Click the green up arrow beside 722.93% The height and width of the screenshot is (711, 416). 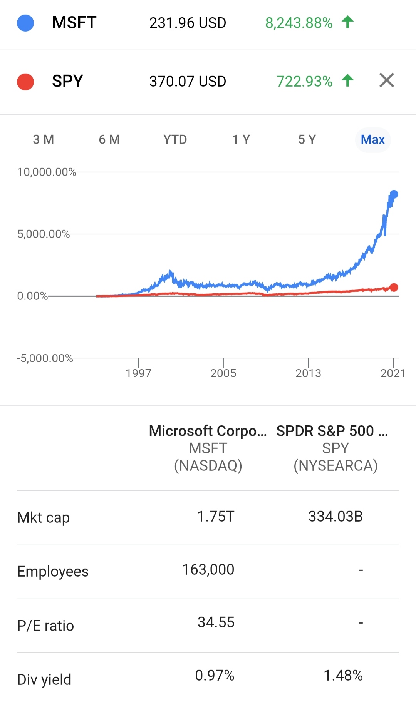347,80
